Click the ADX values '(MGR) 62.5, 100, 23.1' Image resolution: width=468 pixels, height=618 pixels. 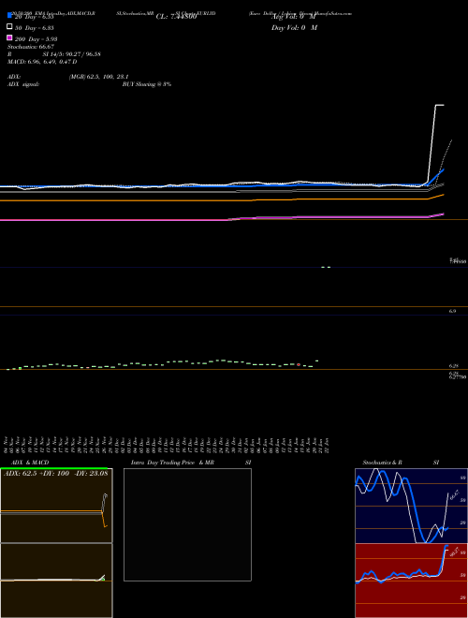[99, 77]
